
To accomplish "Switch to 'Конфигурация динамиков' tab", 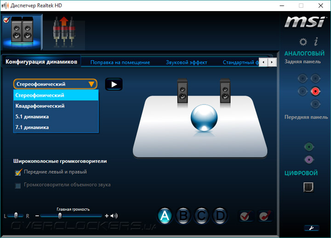I will 41,62.
